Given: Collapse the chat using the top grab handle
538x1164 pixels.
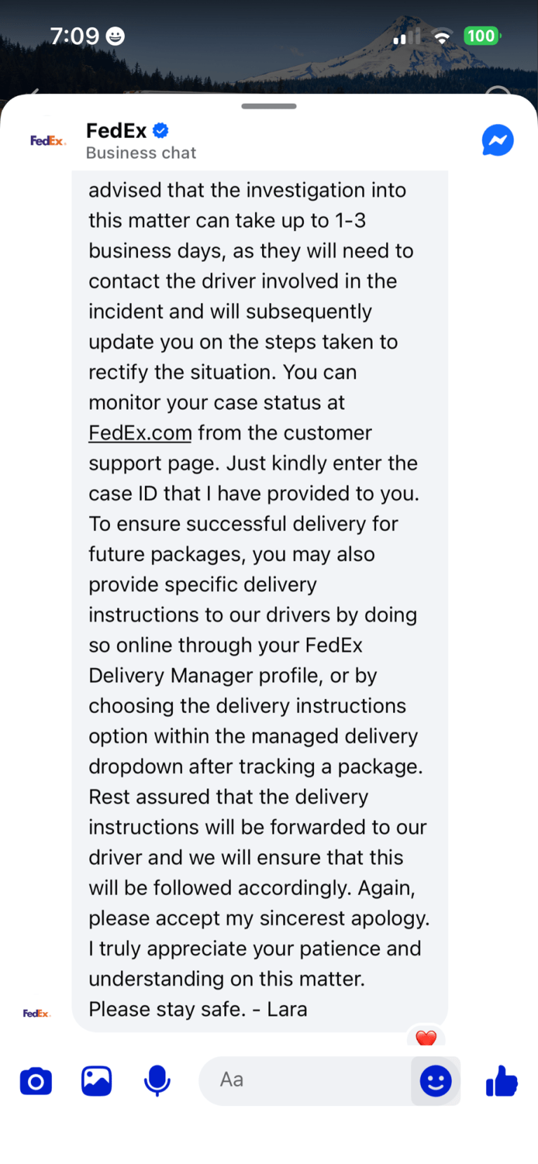Looking at the screenshot, I should pyautogui.click(x=268, y=106).
